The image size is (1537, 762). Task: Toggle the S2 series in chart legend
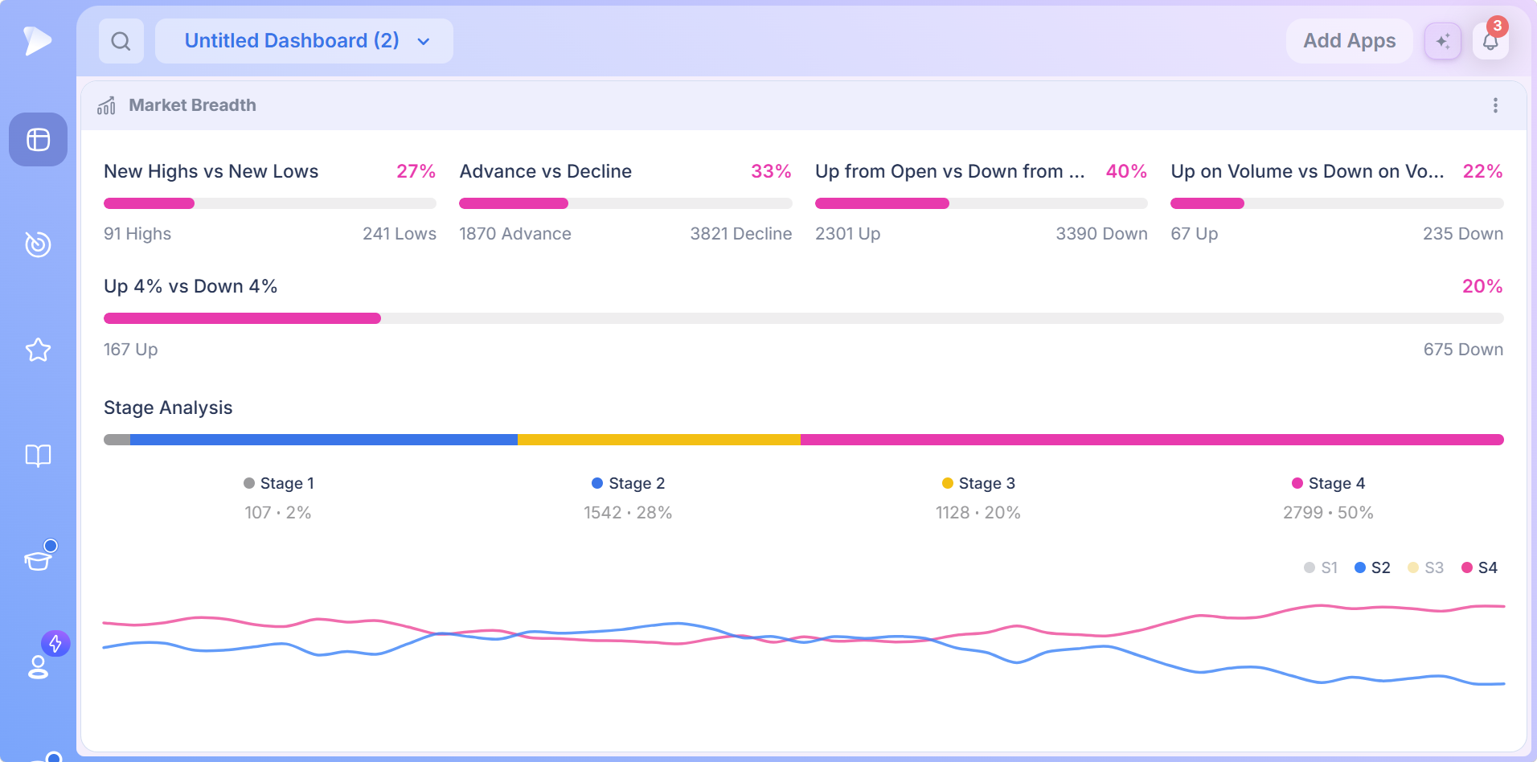1372,567
